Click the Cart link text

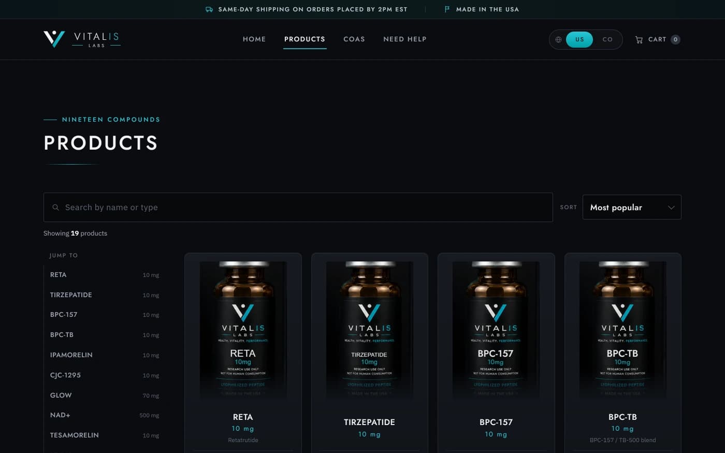tap(657, 39)
